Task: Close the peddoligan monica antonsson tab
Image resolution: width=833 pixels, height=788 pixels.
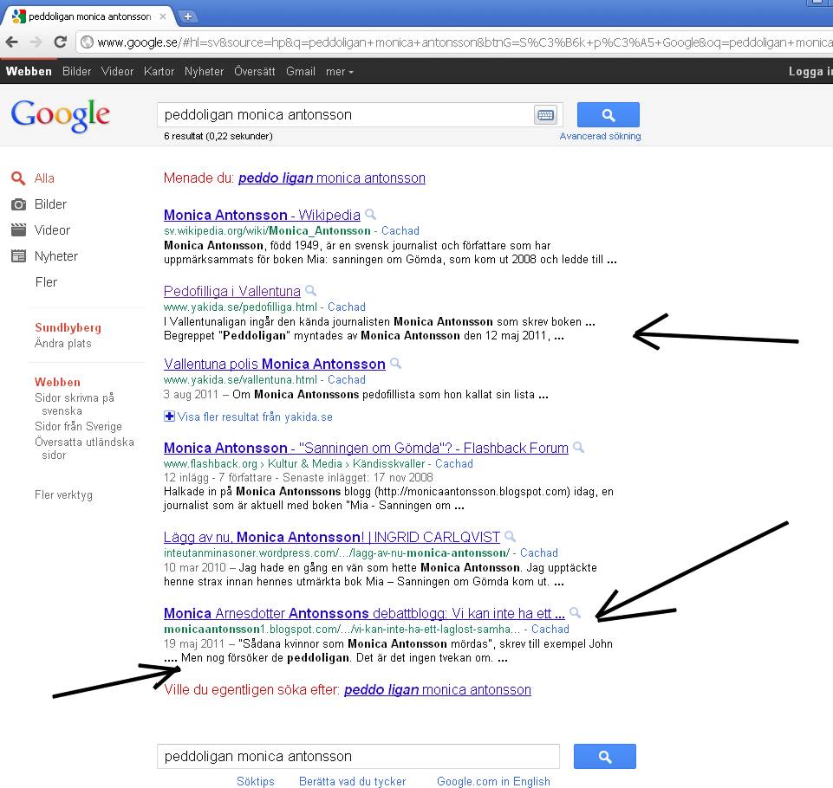Action: 163,16
